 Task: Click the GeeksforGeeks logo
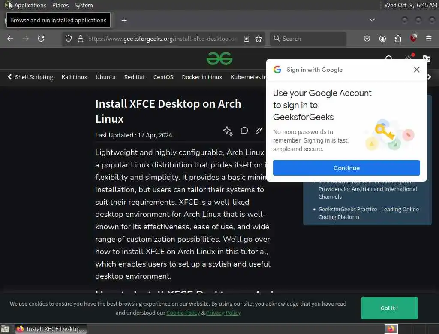coord(219,58)
